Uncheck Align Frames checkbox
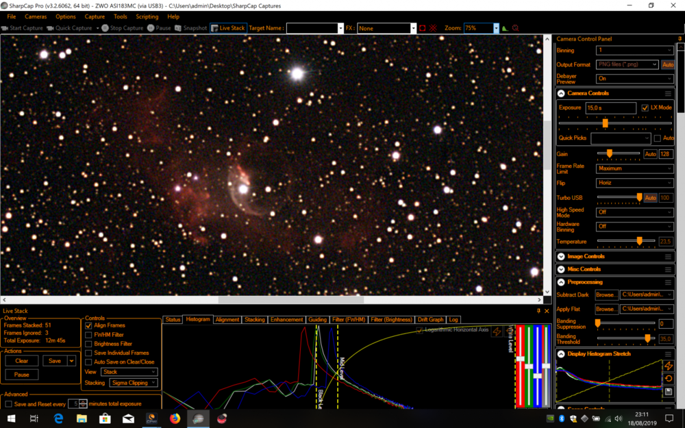This screenshot has width=685, height=428. (88, 325)
